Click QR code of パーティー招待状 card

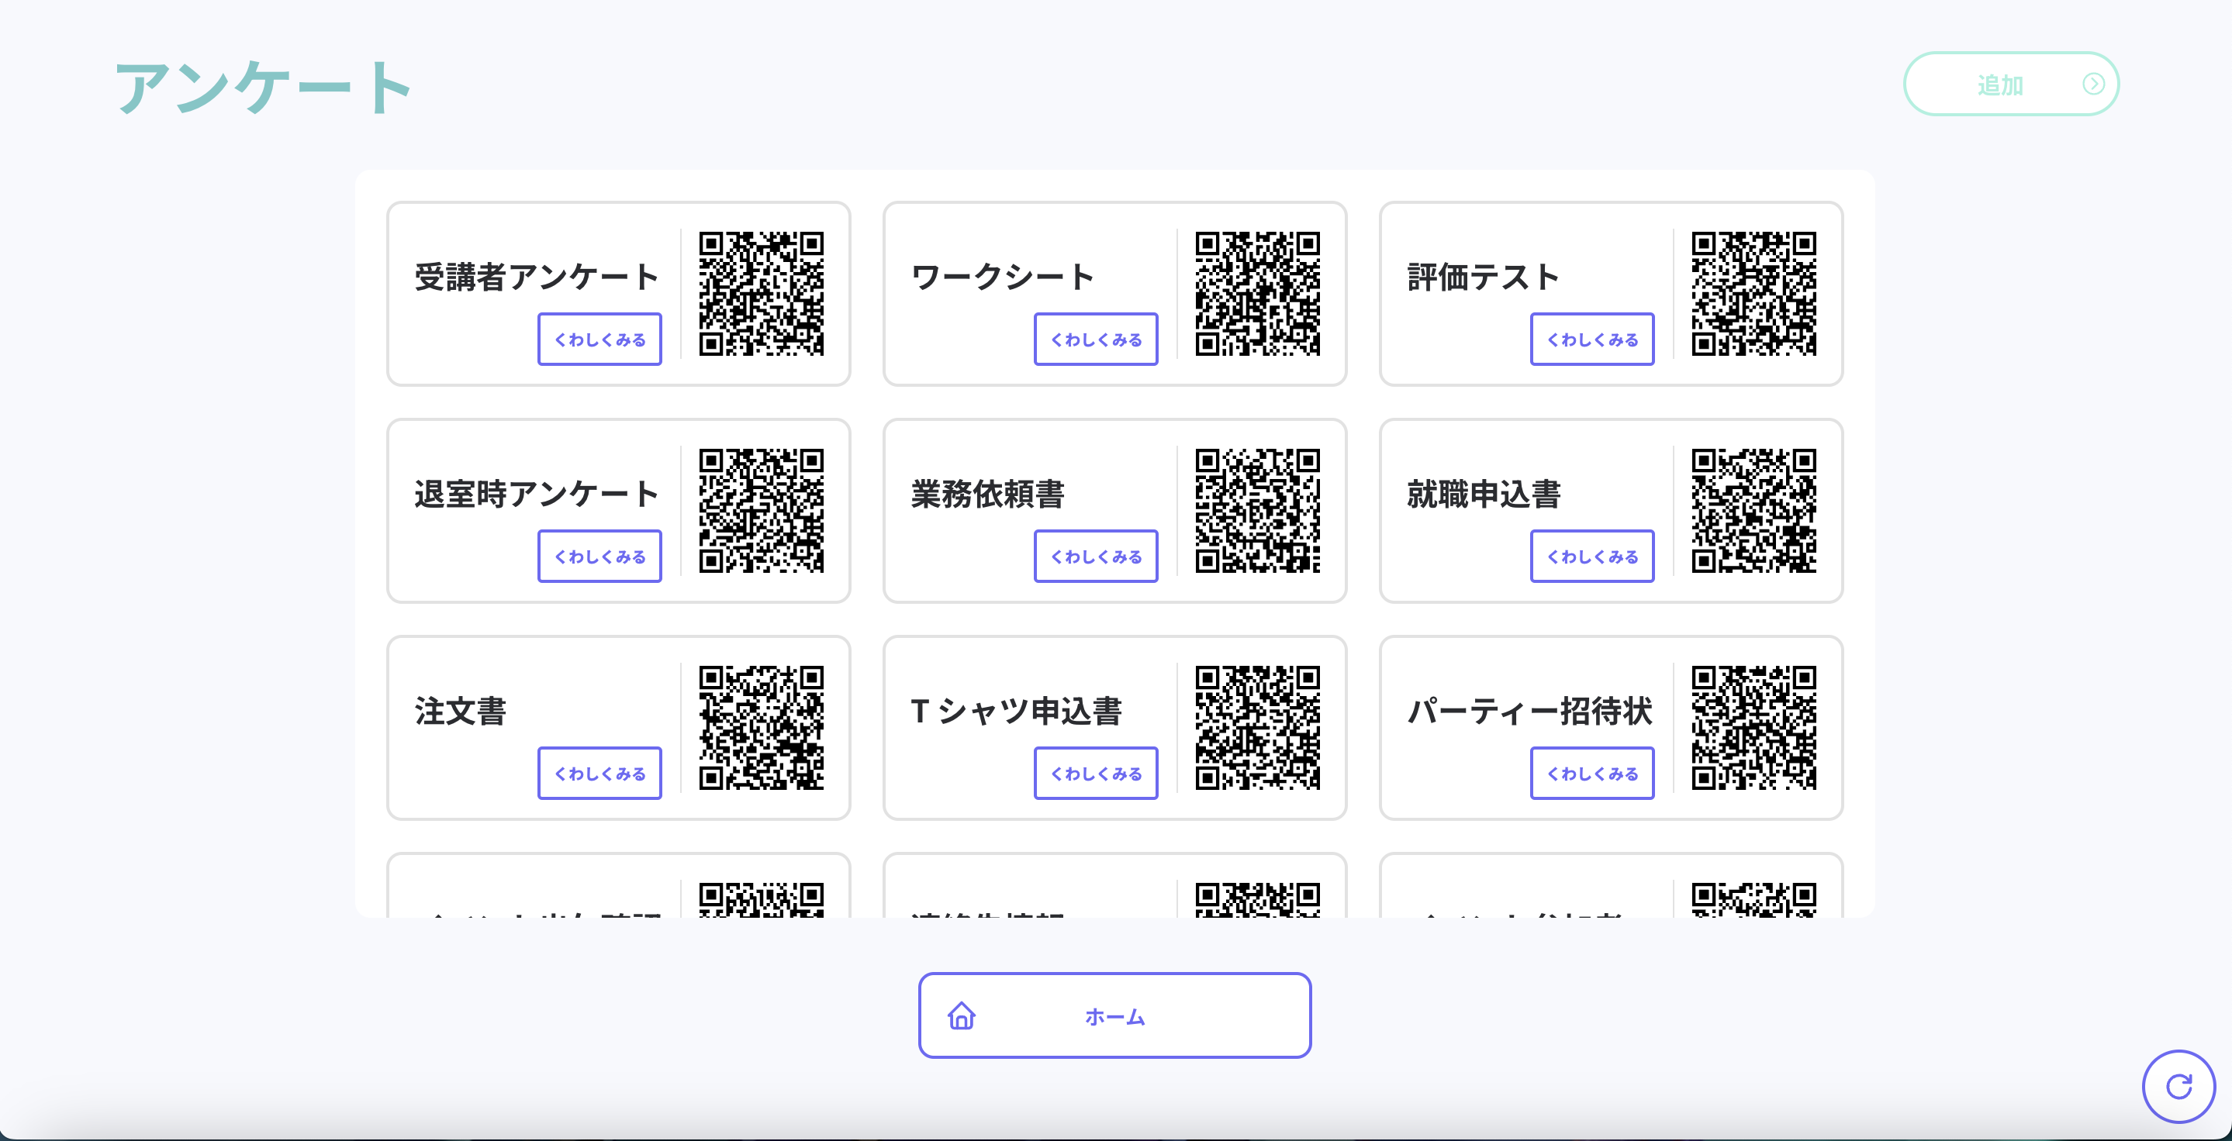(1754, 727)
